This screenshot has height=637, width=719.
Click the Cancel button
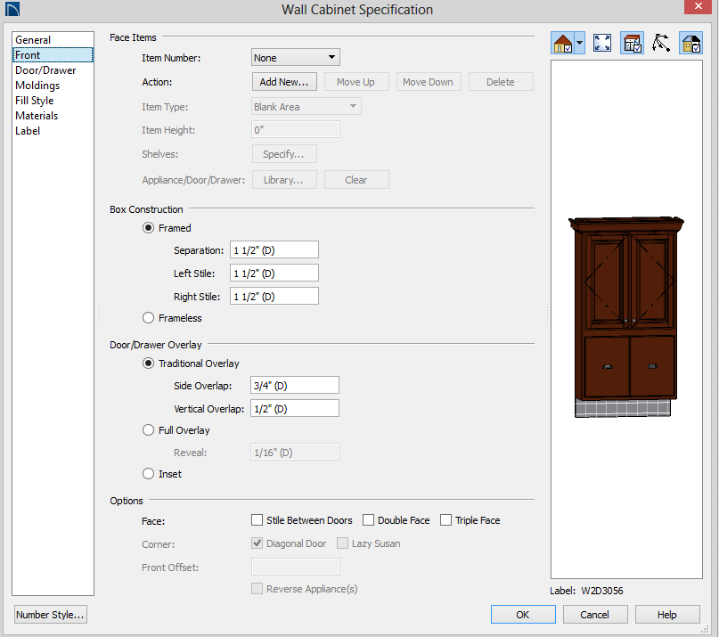click(595, 615)
